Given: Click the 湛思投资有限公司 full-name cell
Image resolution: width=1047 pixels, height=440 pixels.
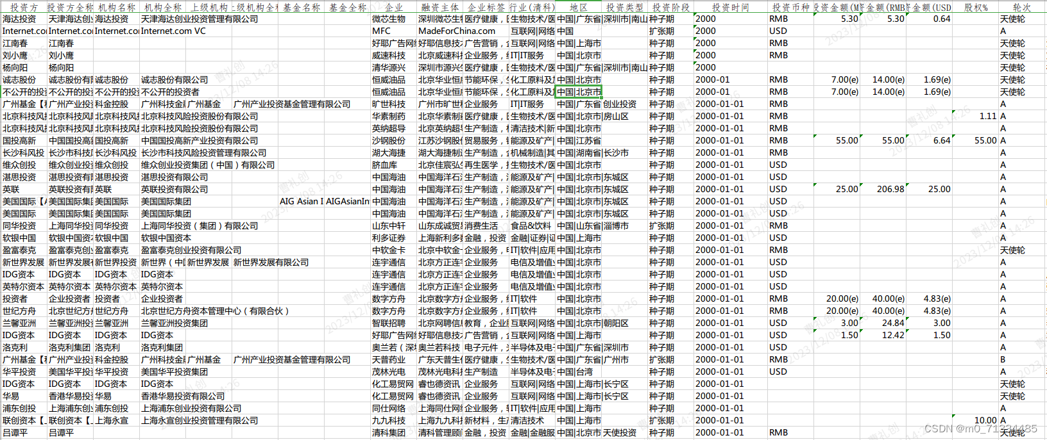Looking at the screenshot, I should [174, 177].
